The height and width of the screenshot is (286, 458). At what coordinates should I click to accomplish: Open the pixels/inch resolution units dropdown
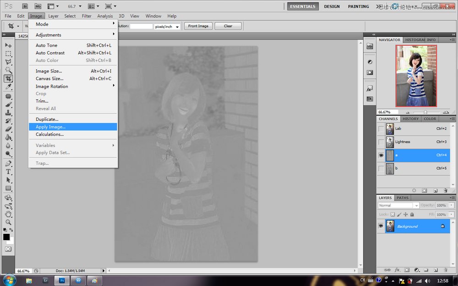pos(167,27)
